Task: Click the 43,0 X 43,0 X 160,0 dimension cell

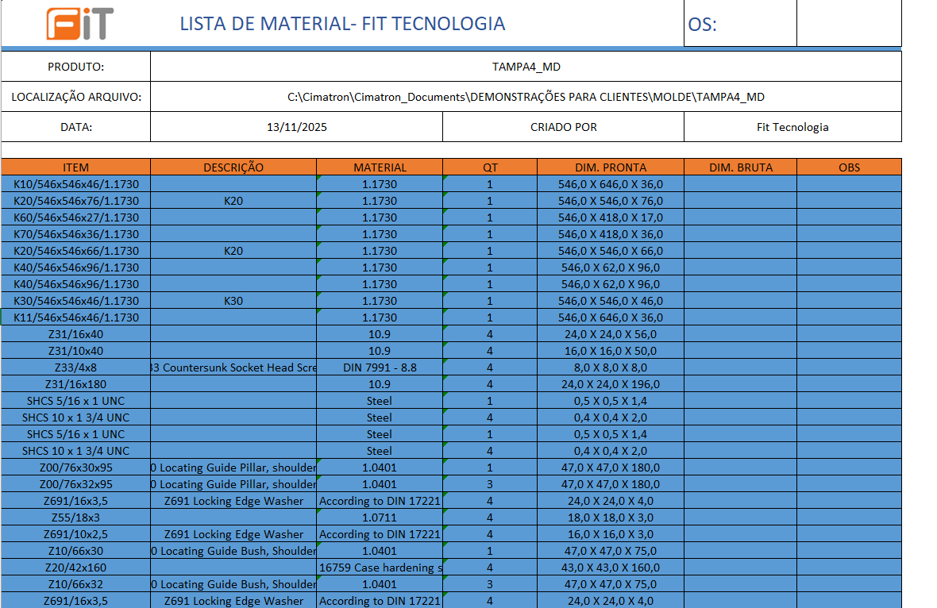Action: point(611,568)
